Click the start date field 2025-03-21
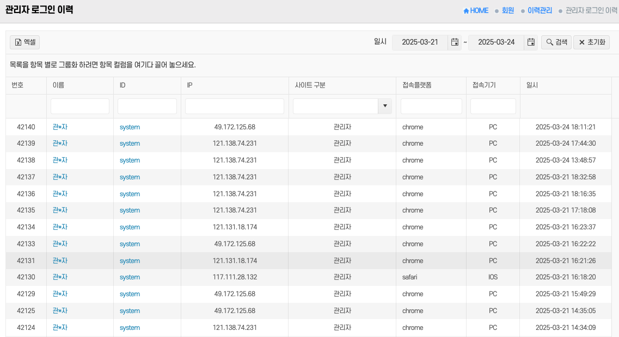Screen dimensions: 619x337 420,42
